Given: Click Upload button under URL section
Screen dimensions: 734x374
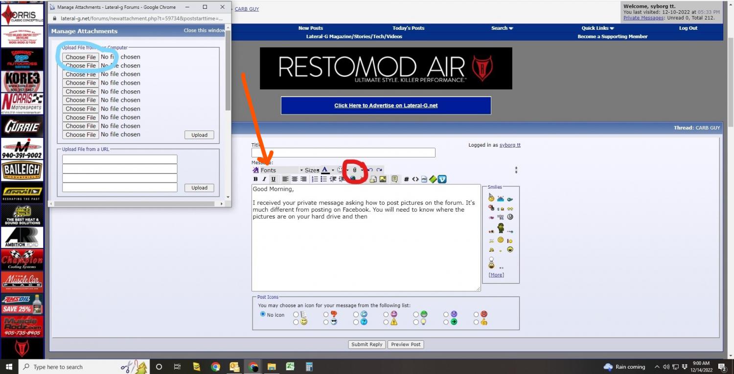Looking at the screenshot, I should 199,188.
